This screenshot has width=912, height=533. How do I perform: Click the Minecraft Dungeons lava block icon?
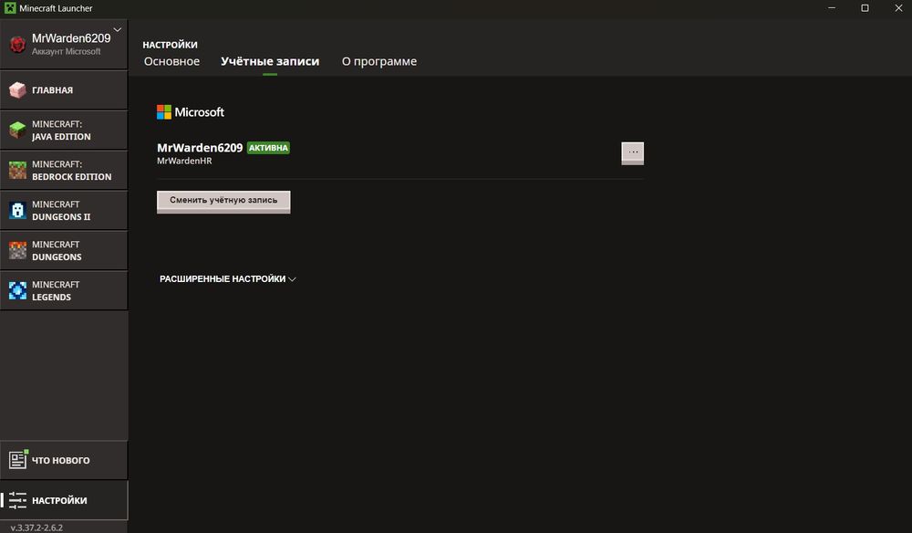tap(17, 251)
